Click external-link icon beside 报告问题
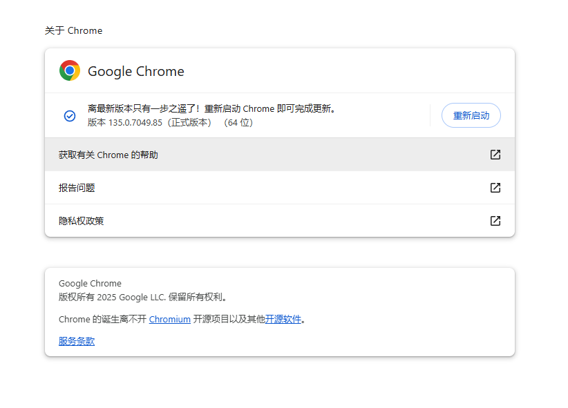Image resolution: width=568 pixels, height=408 pixels. tap(495, 188)
